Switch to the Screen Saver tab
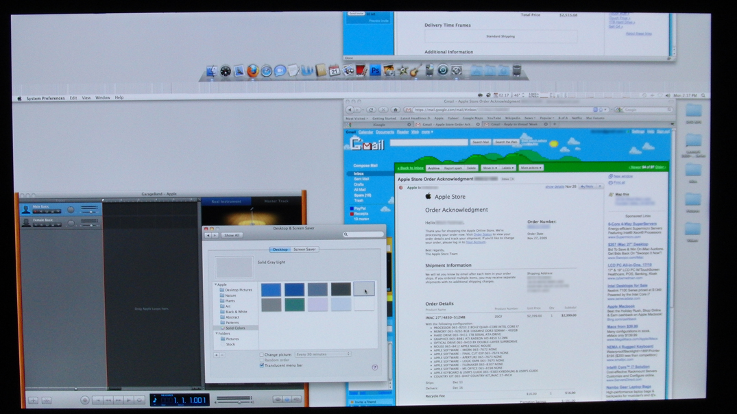737x414 pixels. pos(304,249)
